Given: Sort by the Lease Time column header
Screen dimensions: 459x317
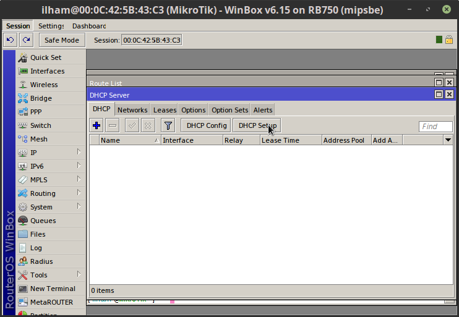Looking at the screenshot, I should pyautogui.click(x=291, y=140).
